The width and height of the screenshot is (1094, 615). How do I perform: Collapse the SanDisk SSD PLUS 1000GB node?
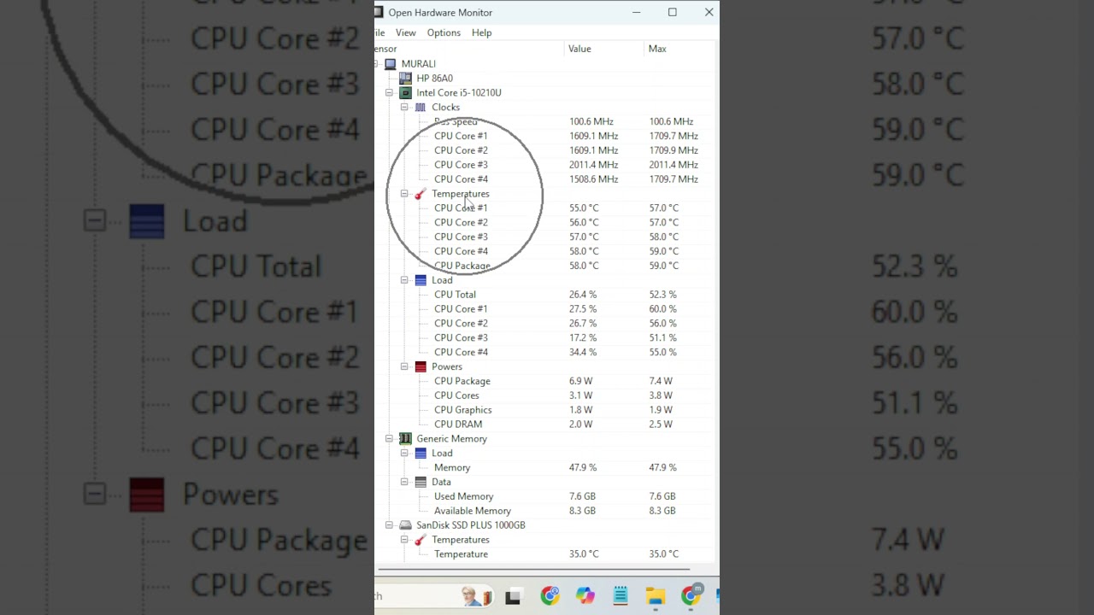click(389, 525)
